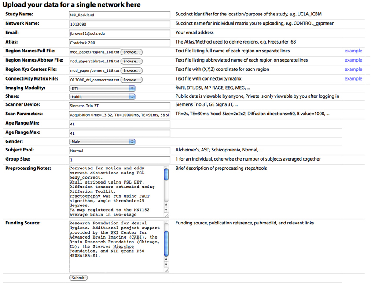The height and width of the screenshot is (283, 371).
Task: Click the Scanner Device field
Action: coord(120,106)
